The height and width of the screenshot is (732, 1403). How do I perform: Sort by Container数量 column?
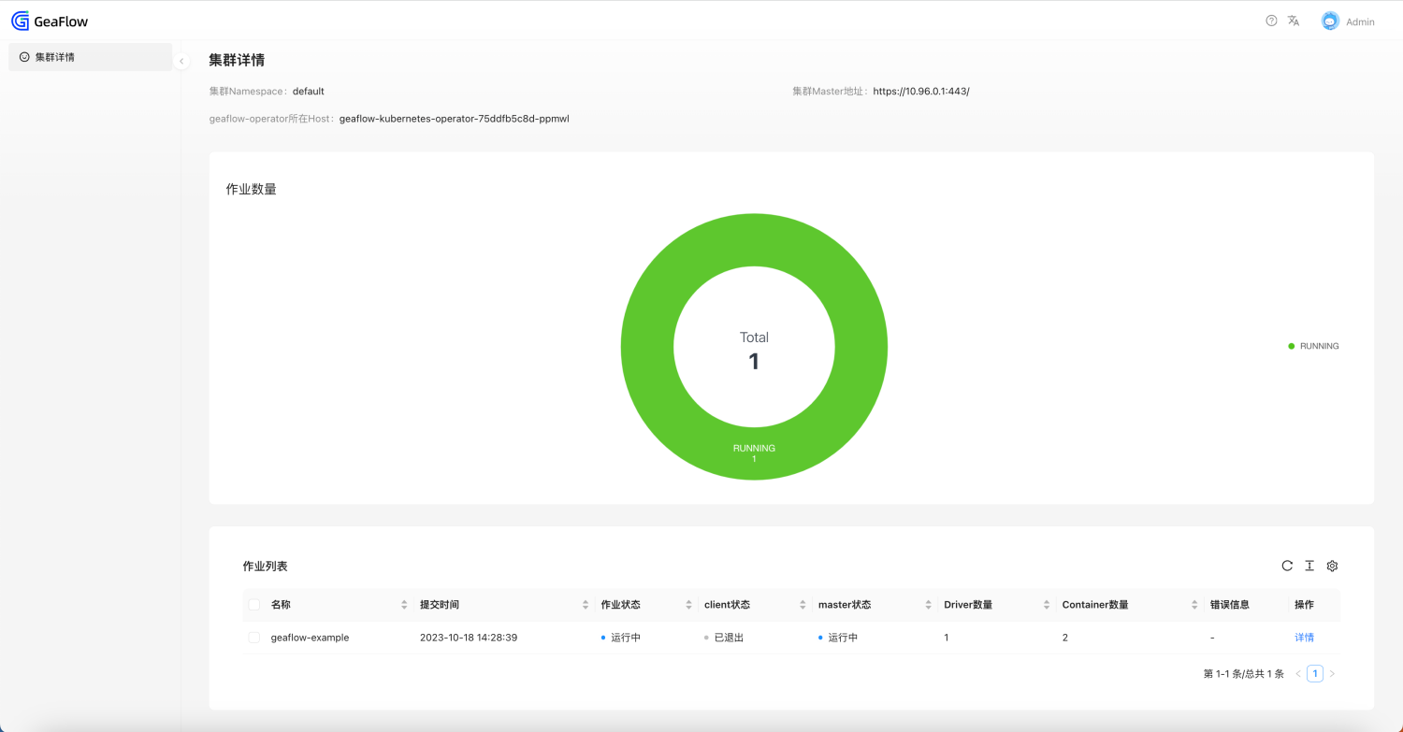point(1195,605)
